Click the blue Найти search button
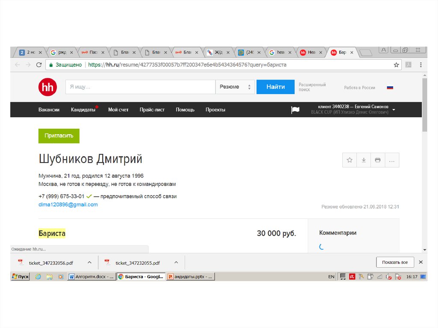This screenshot has width=438, height=328. (x=275, y=87)
